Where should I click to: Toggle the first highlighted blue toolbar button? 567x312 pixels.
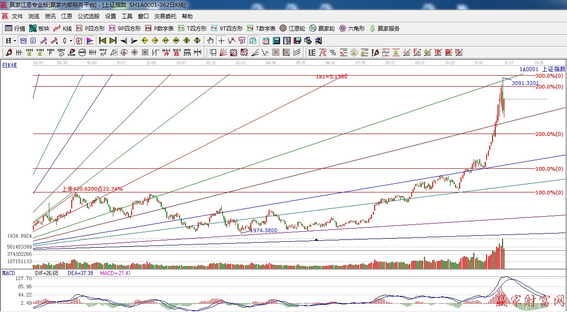click(22, 41)
